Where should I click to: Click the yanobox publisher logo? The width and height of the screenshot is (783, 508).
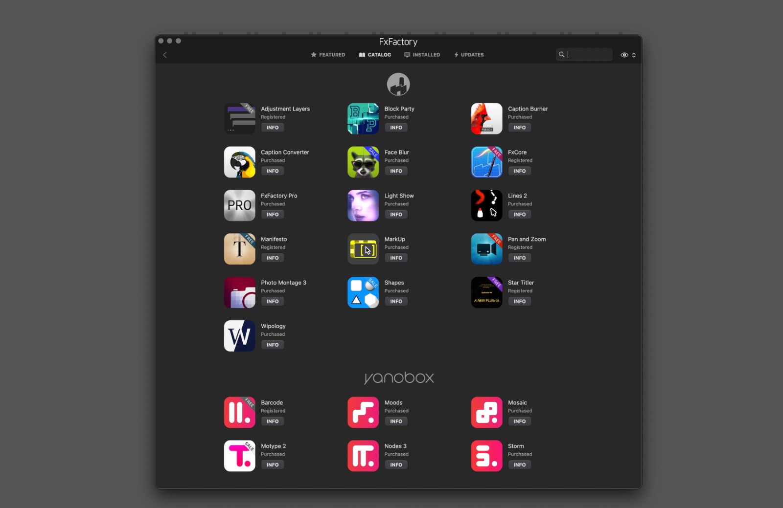[399, 377]
